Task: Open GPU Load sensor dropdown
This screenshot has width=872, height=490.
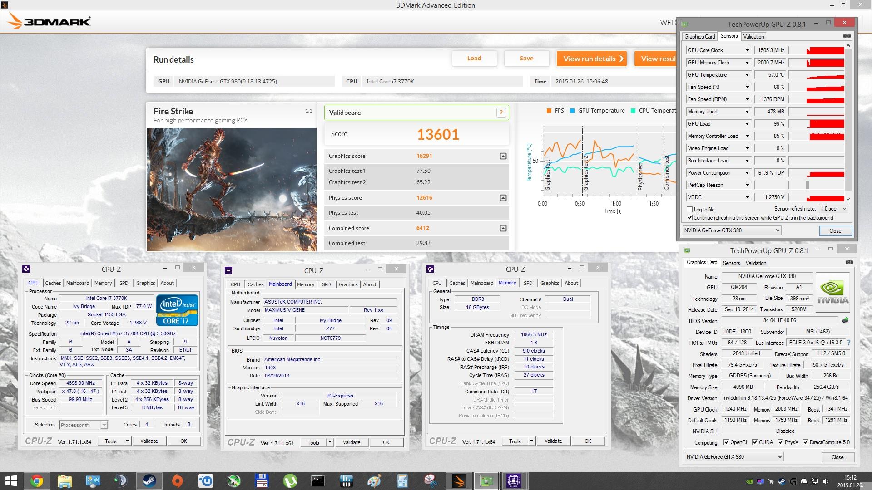Action: (x=747, y=124)
